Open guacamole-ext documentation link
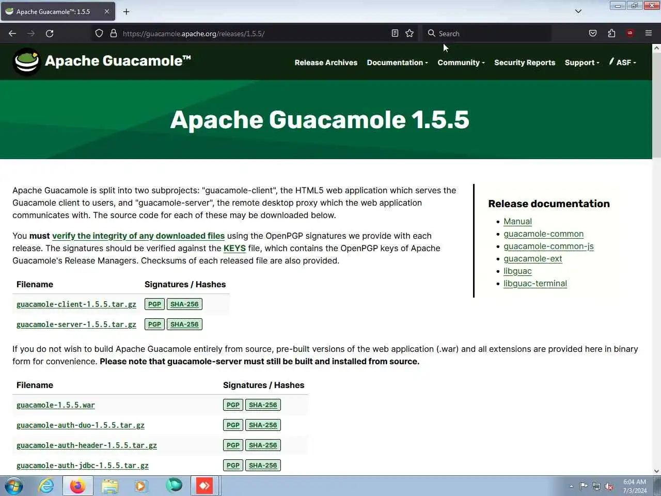661x496 pixels. tap(532, 258)
